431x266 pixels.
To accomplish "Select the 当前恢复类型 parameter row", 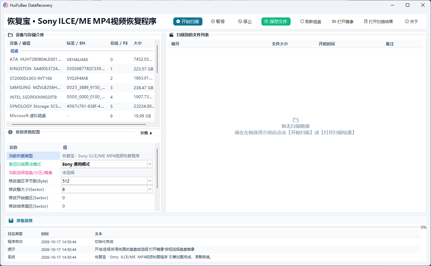I will tap(80, 156).
